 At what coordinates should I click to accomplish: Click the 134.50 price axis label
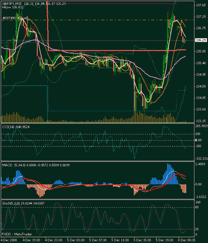[x=201, y=86]
